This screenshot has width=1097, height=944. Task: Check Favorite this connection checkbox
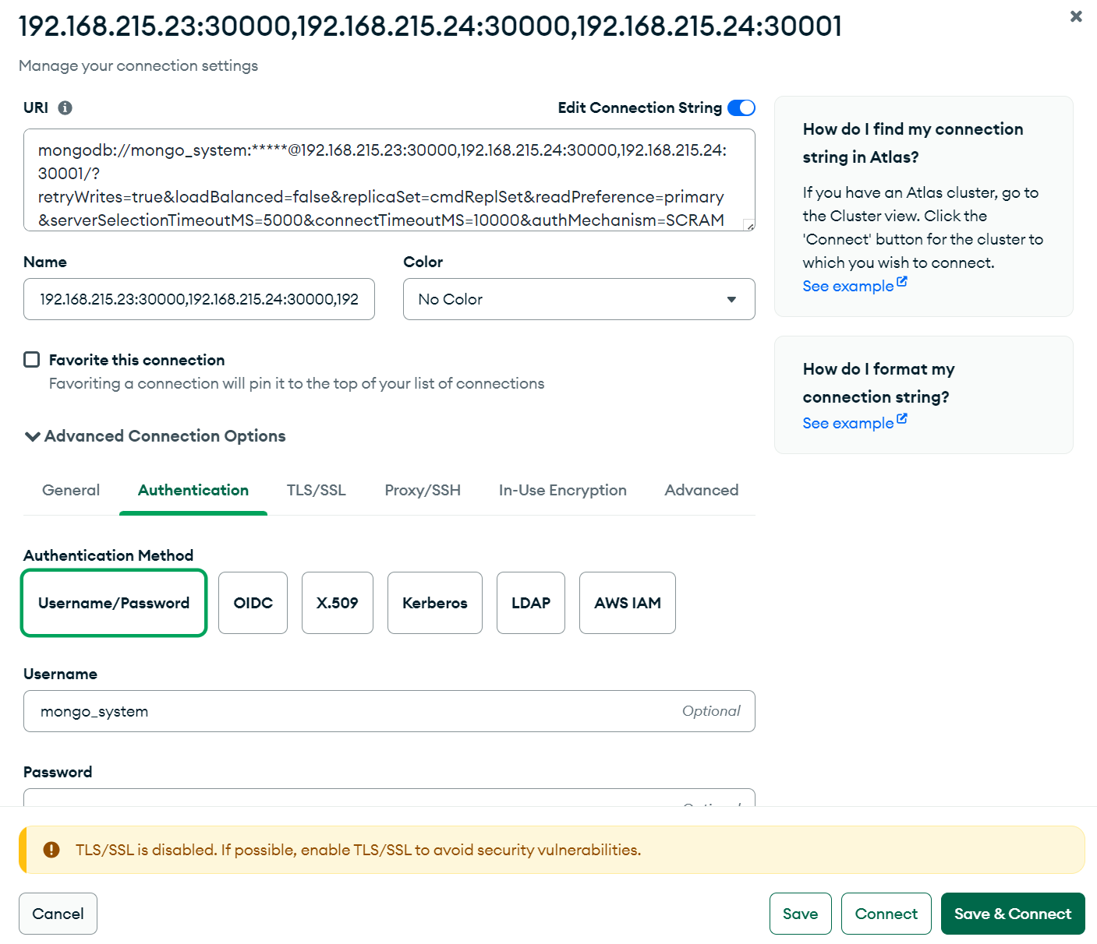click(32, 359)
